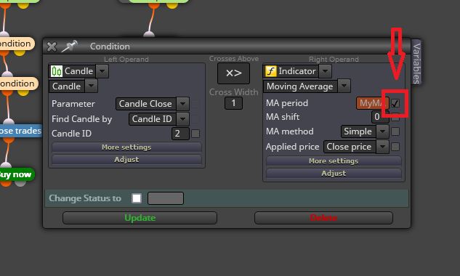Enable the Change Status to checkbox
The image size is (460, 276).
tap(137, 198)
